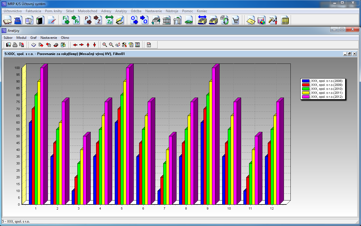Open the Maloobchod menu
Viewport: 361px width, 226px height.
(x=88, y=11)
